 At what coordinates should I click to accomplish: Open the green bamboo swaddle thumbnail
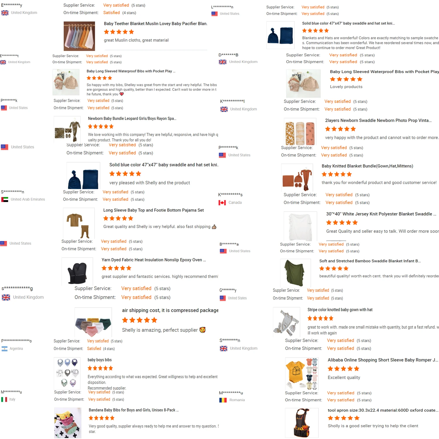296,272
